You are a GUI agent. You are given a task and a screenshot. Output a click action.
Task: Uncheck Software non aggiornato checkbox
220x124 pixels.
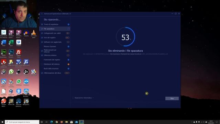pos(42,42)
